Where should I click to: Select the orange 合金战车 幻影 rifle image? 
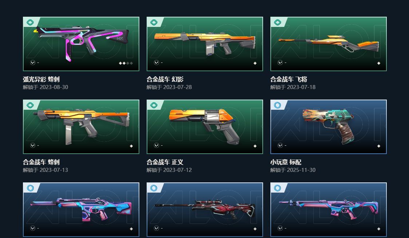point(205,44)
